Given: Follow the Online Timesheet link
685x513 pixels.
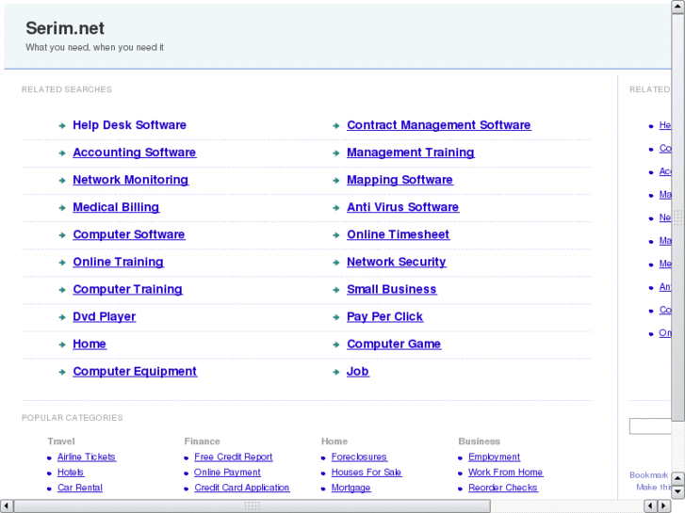Looking at the screenshot, I should [398, 234].
